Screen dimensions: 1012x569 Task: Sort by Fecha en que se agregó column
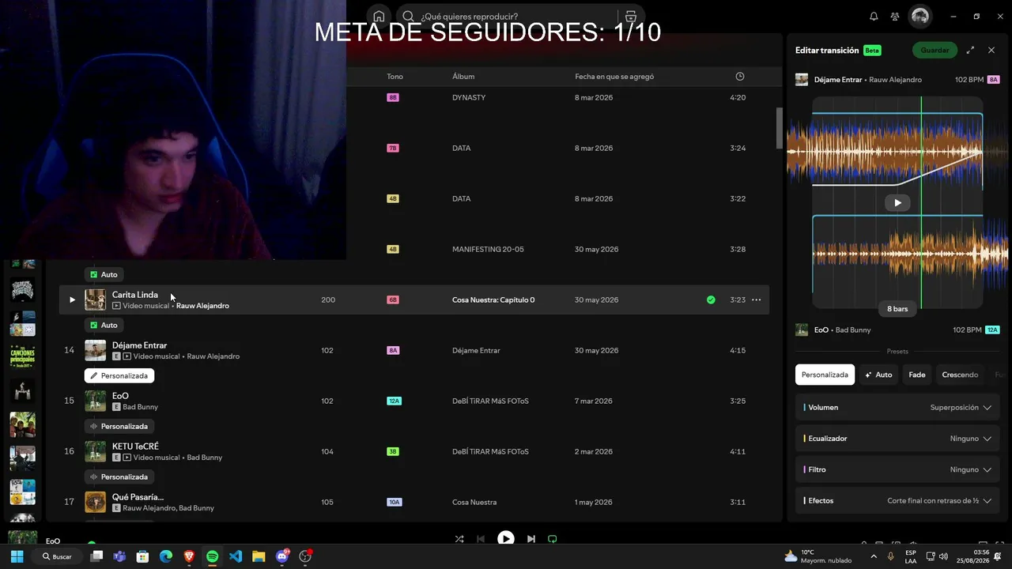(614, 77)
